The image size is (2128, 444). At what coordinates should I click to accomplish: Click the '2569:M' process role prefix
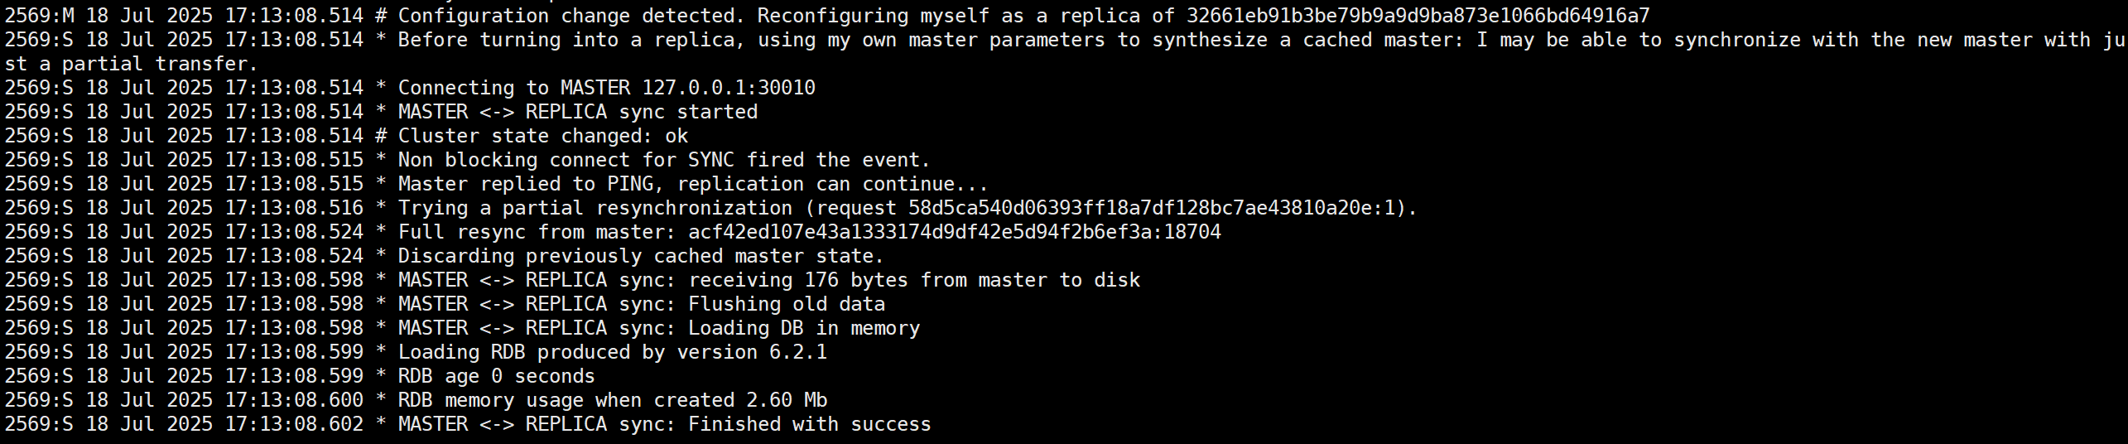(x=39, y=16)
